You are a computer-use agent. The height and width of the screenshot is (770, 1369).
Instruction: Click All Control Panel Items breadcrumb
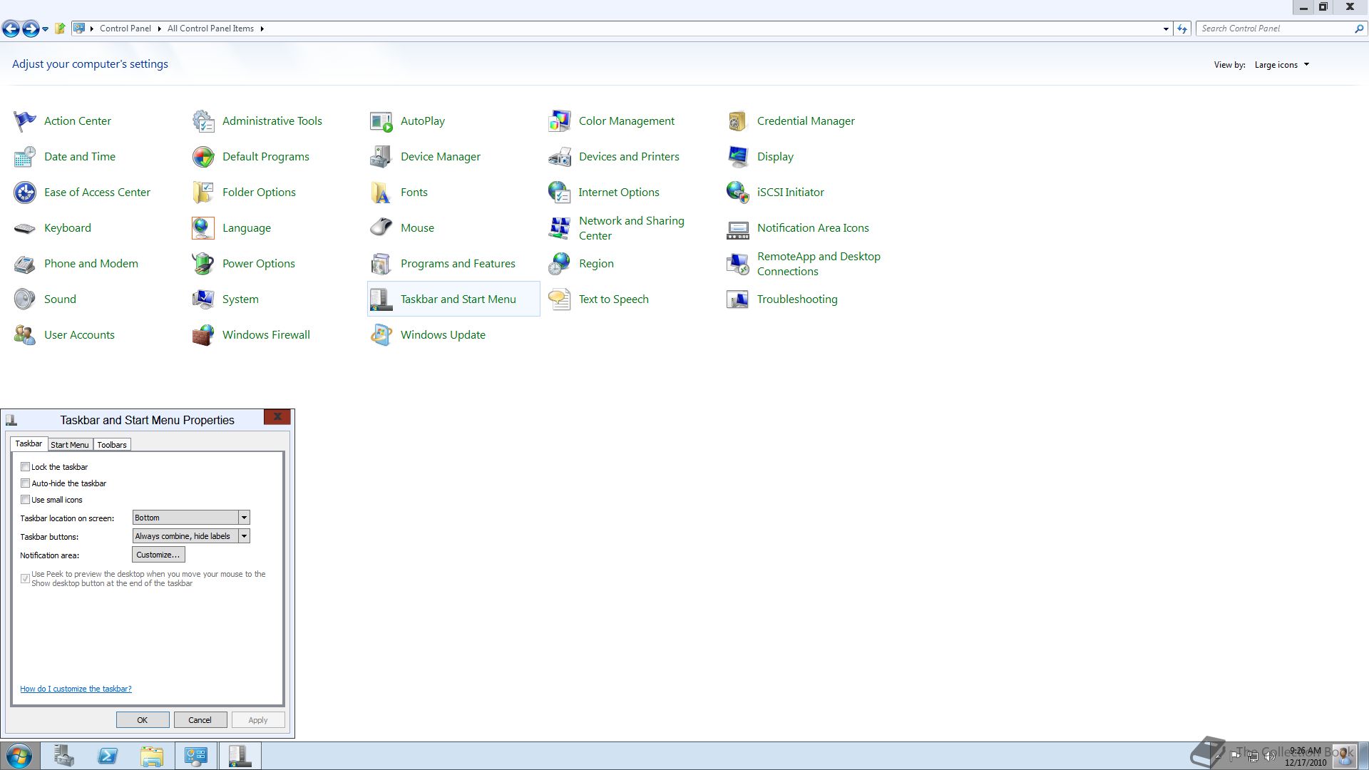pyautogui.click(x=210, y=29)
